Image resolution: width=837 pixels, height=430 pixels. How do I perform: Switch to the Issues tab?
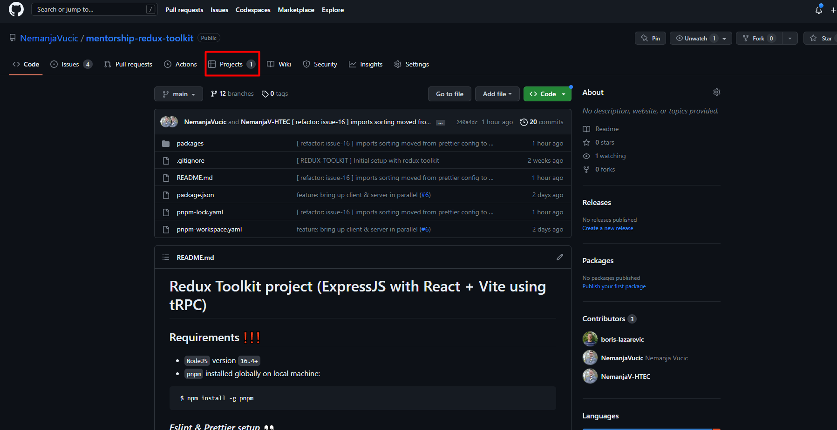coord(71,64)
